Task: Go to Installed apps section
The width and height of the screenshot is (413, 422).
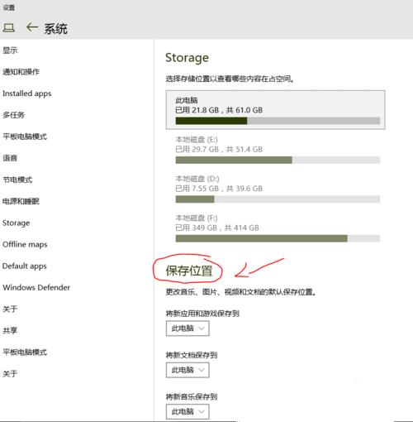Action: pyautogui.click(x=27, y=94)
